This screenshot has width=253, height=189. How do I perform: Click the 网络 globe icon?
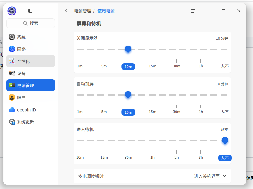coord(12,49)
